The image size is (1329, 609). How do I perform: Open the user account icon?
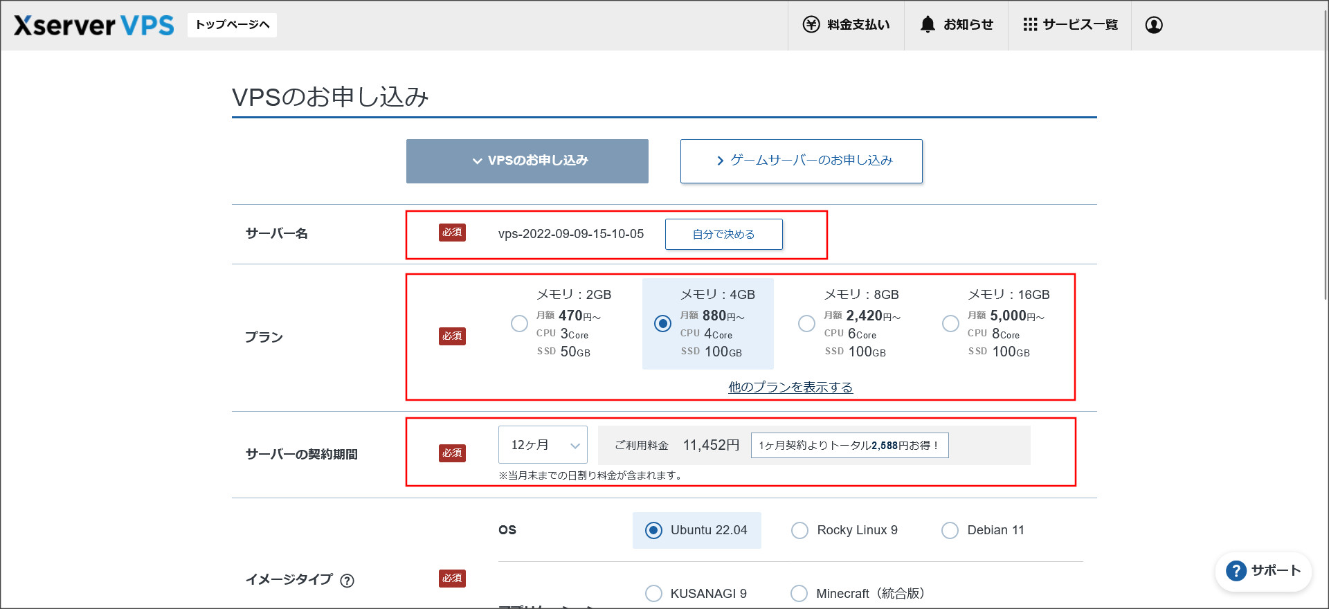click(x=1154, y=25)
